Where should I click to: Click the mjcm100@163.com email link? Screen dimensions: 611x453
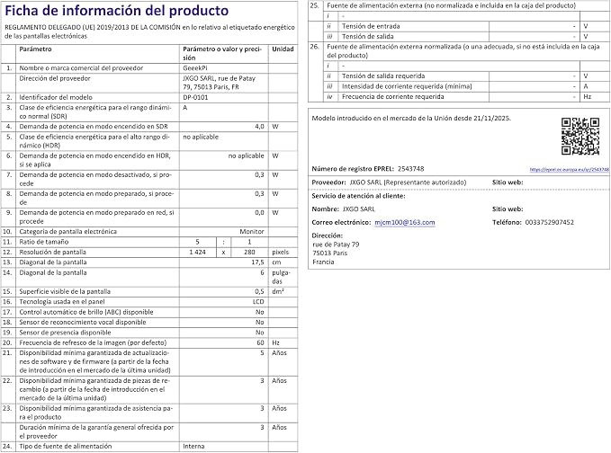(x=404, y=222)
